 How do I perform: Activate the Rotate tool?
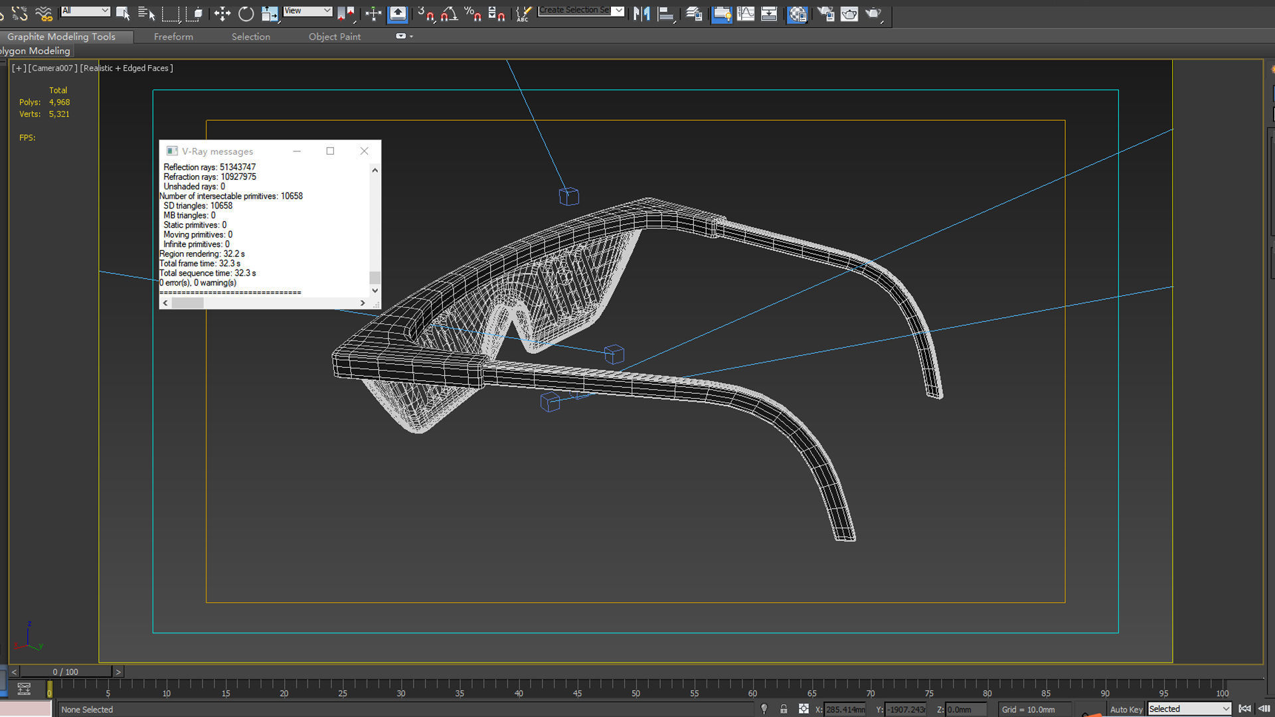pos(246,13)
